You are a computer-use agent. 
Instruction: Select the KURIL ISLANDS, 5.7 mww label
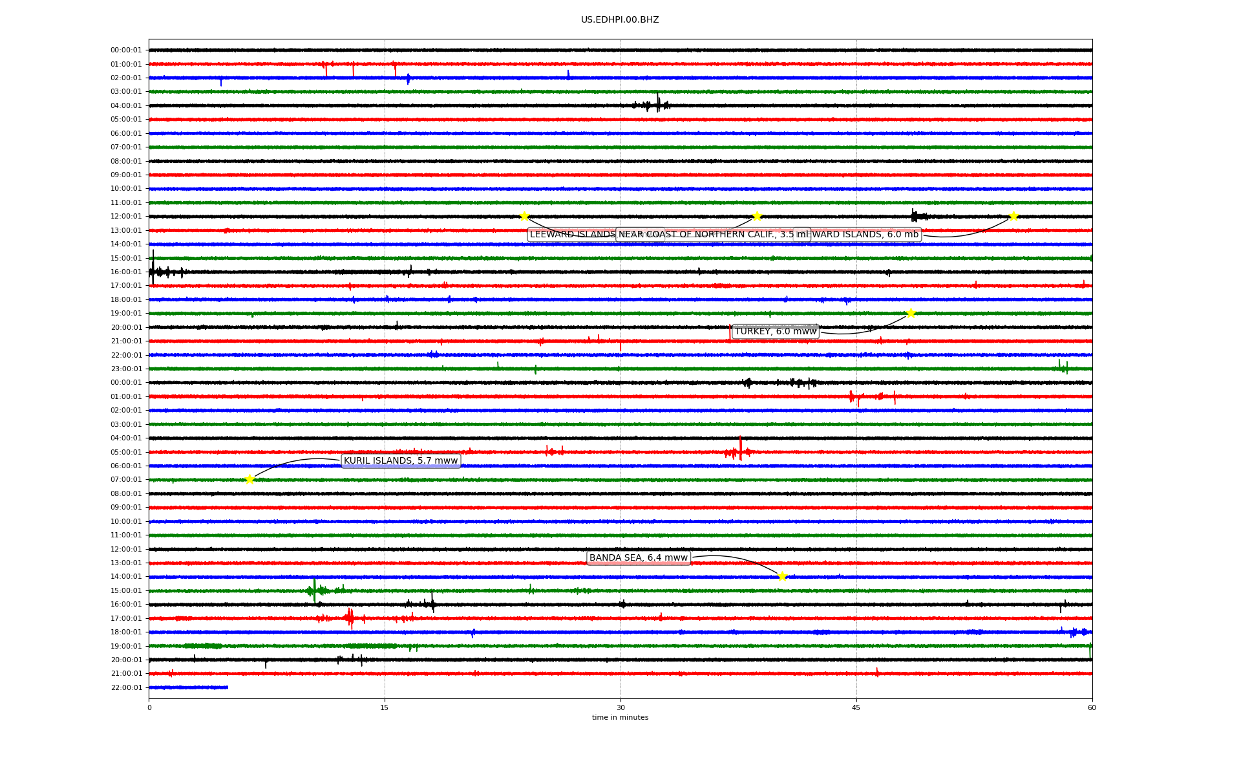coord(401,461)
